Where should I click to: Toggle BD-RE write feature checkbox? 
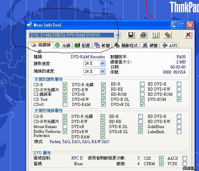140,121
